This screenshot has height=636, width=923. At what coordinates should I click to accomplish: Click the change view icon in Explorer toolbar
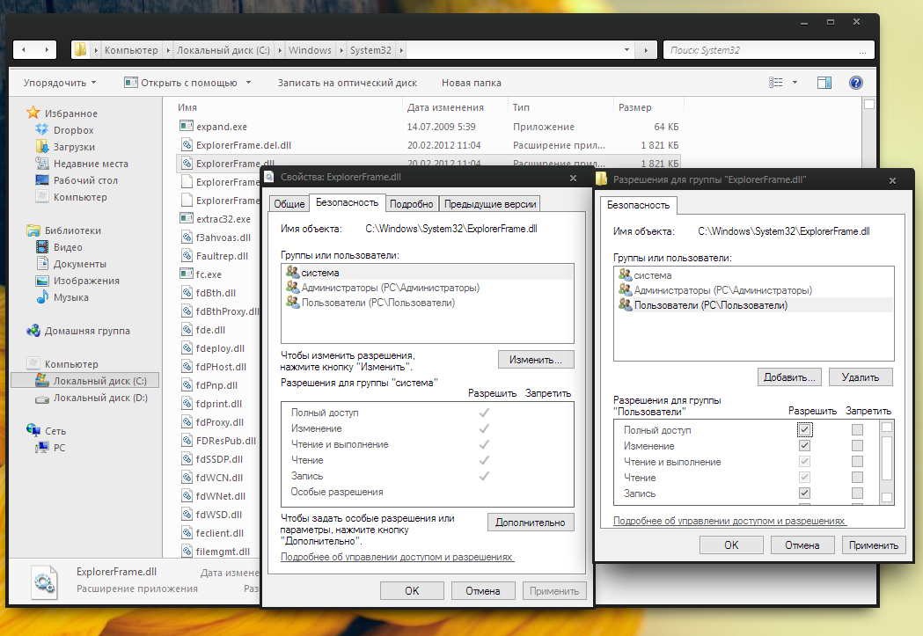776,83
